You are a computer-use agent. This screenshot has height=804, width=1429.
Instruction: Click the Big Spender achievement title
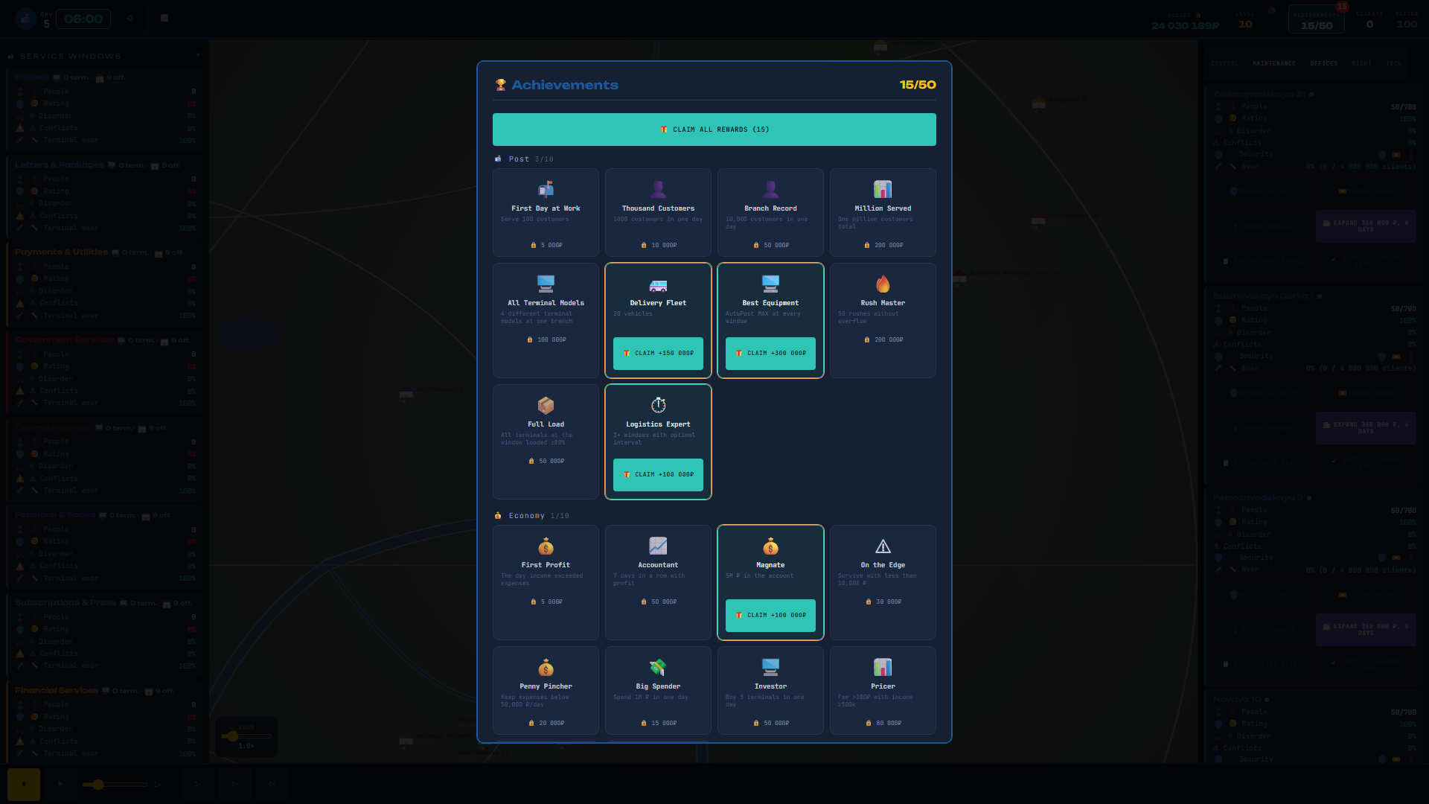point(658,686)
